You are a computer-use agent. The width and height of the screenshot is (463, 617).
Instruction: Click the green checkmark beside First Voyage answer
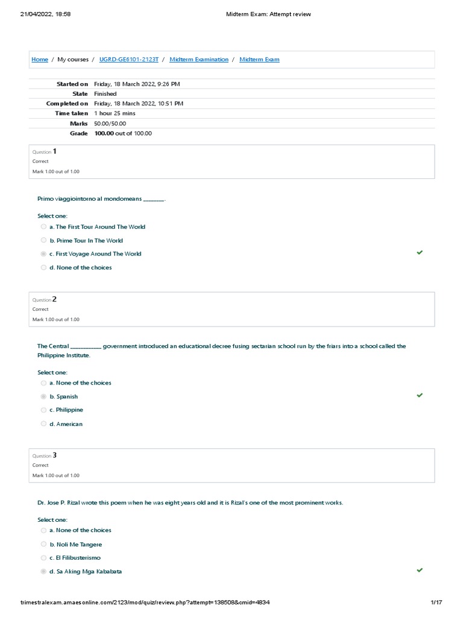pos(420,252)
